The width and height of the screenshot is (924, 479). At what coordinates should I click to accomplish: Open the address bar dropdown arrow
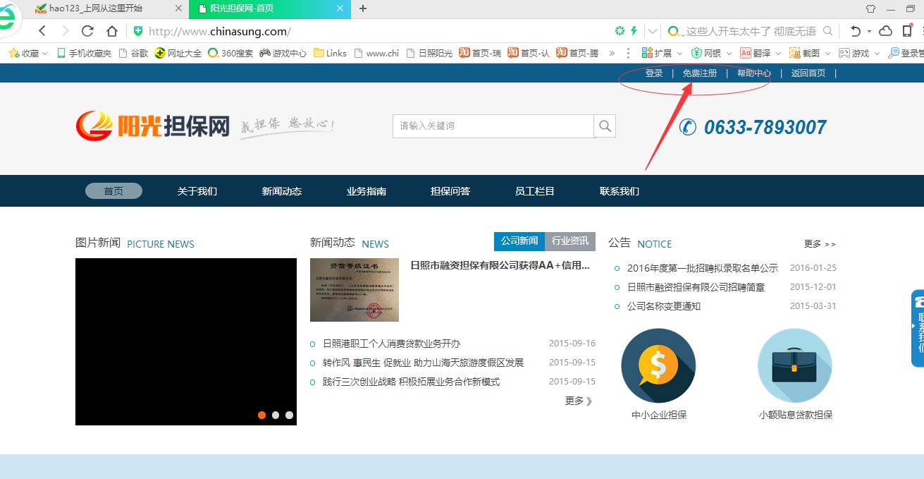pos(653,31)
